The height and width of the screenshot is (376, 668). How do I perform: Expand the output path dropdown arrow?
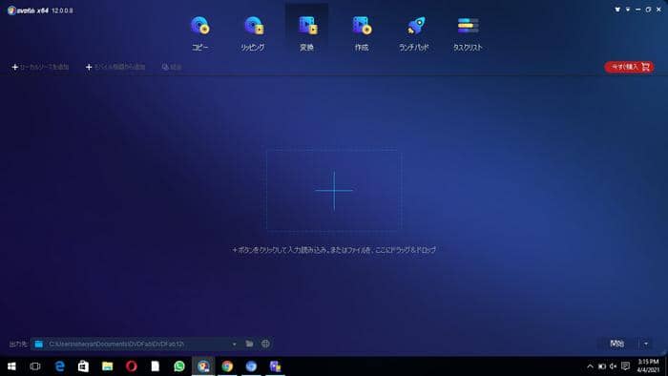[x=235, y=345]
